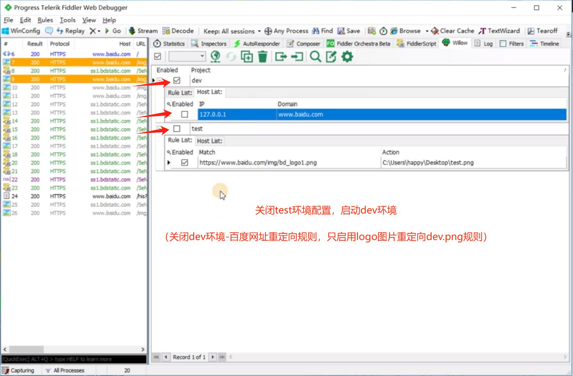Click the www.baidu.com Domain cell
This screenshot has width=573, height=376.
(421, 114)
